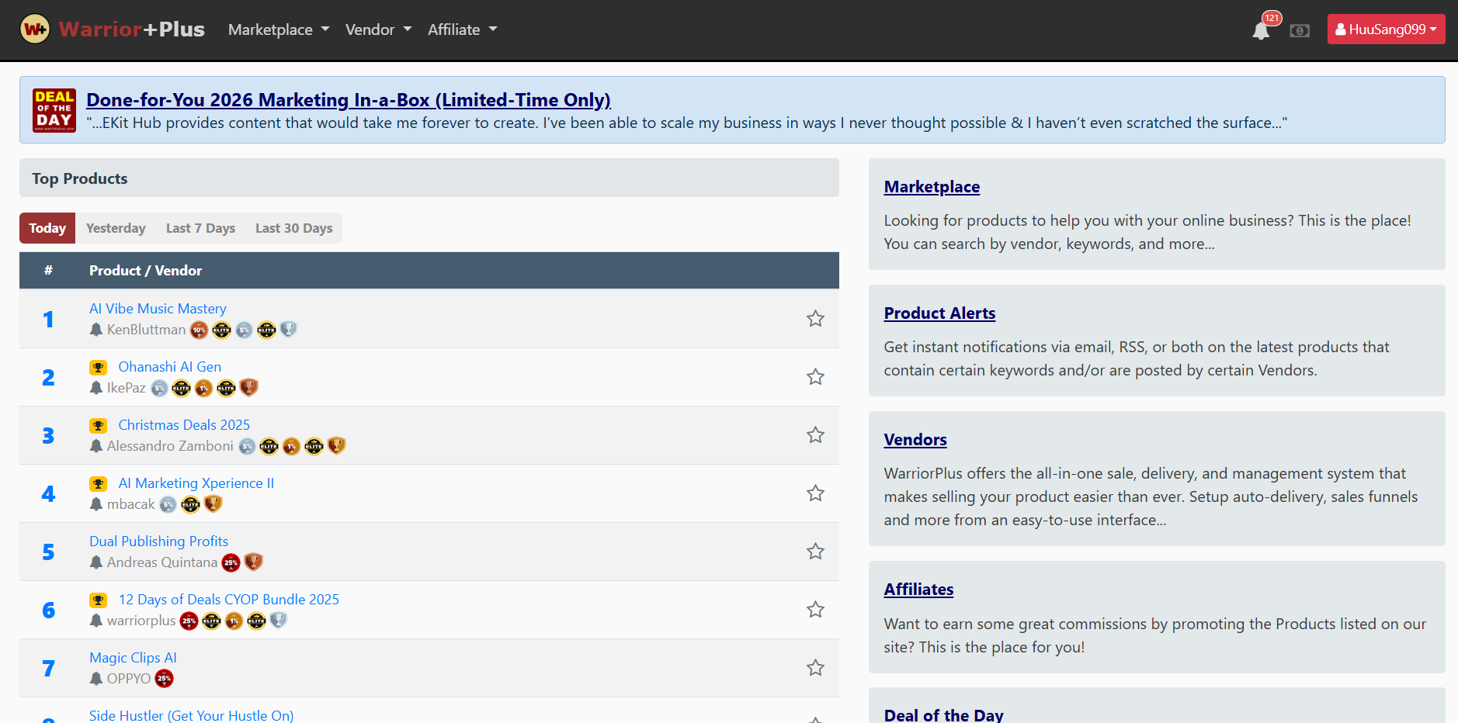Toggle favorite star for Christmas Deals 2025
Image resolution: width=1458 pixels, height=723 pixels.
click(x=815, y=435)
